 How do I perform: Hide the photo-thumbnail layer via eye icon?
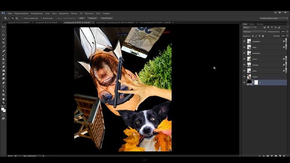244,77
